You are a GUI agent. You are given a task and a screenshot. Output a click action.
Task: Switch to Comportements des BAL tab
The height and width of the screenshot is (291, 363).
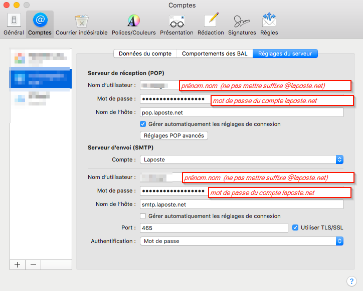[x=214, y=53]
